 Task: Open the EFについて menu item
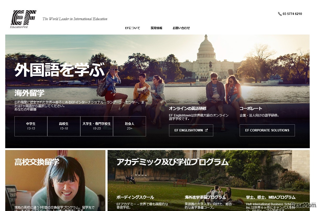(132, 28)
